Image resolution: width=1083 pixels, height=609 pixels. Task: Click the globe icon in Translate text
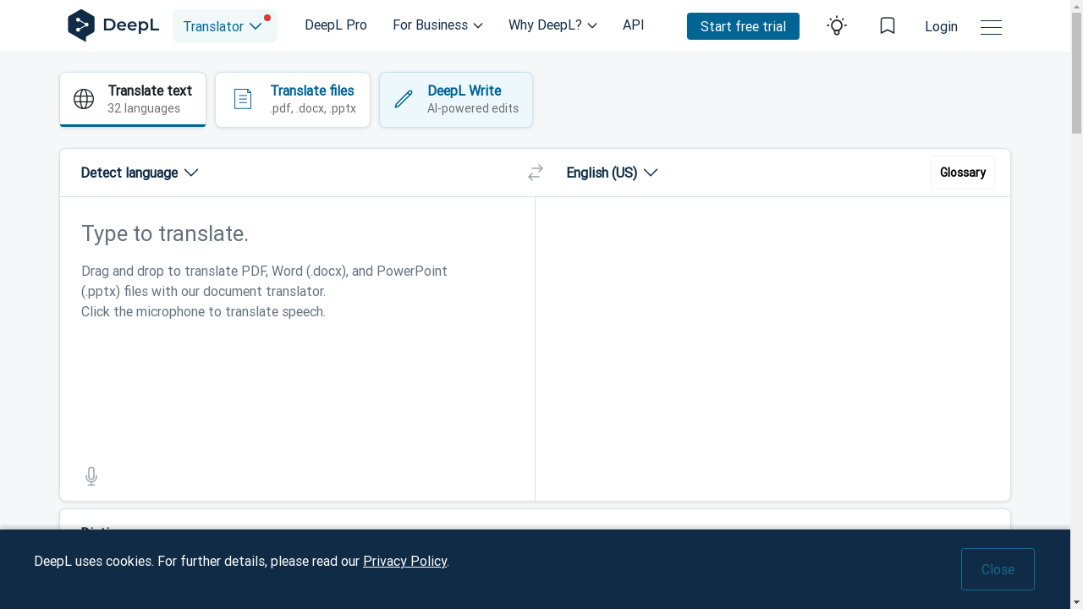84,99
